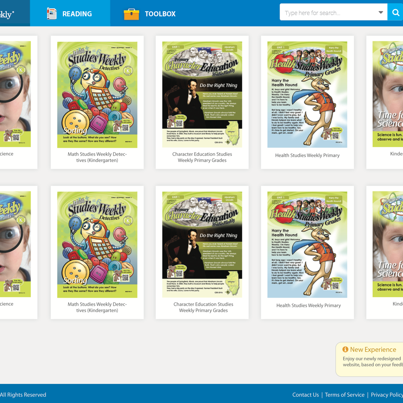Click the 'Enjoy our newly redesigned' notification text
Viewport: 403px width, 403px height.
click(x=372, y=359)
